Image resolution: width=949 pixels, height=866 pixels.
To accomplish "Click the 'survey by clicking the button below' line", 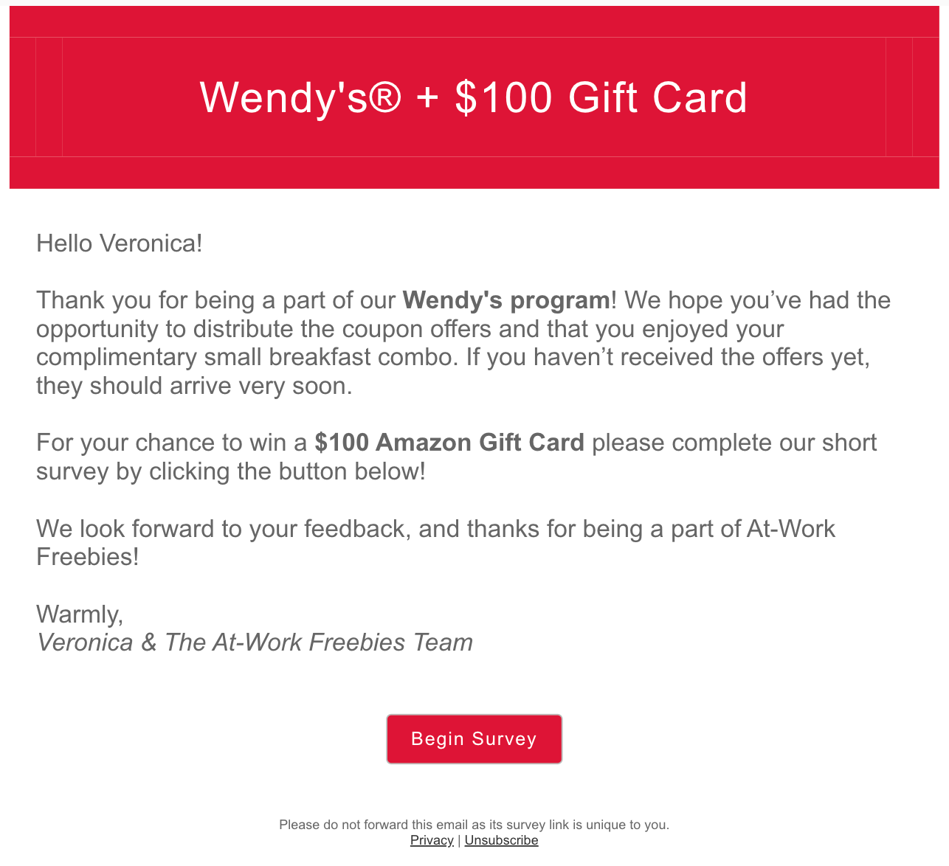I will [x=231, y=471].
